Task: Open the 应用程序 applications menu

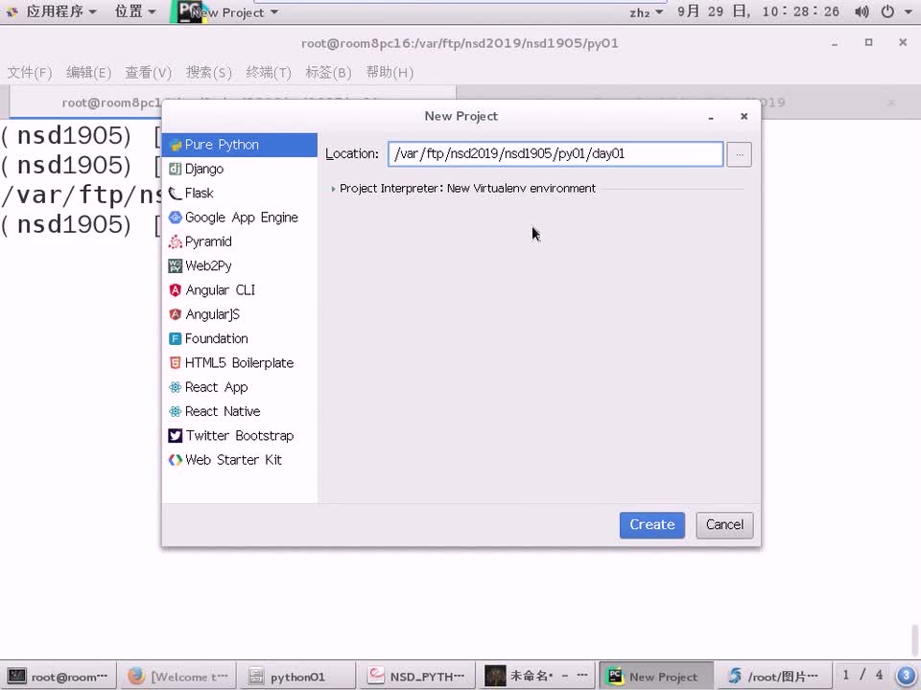Action: [60, 11]
